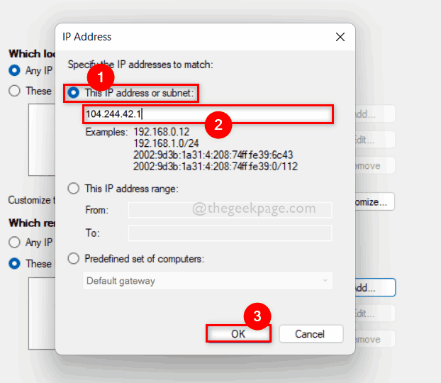441x383 pixels.
Task: Click the 'From:' range input field
Action: [230, 210]
